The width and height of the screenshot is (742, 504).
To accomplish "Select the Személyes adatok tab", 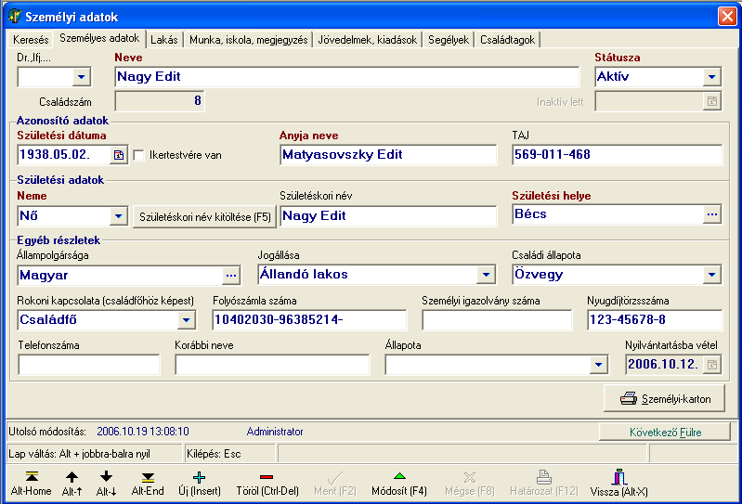I will coord(99,38).
